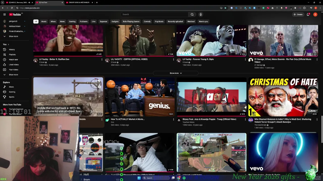Open options for Bizzey Traag video
Viewport: 323px width, 181px height.
[x=245, y=119]
